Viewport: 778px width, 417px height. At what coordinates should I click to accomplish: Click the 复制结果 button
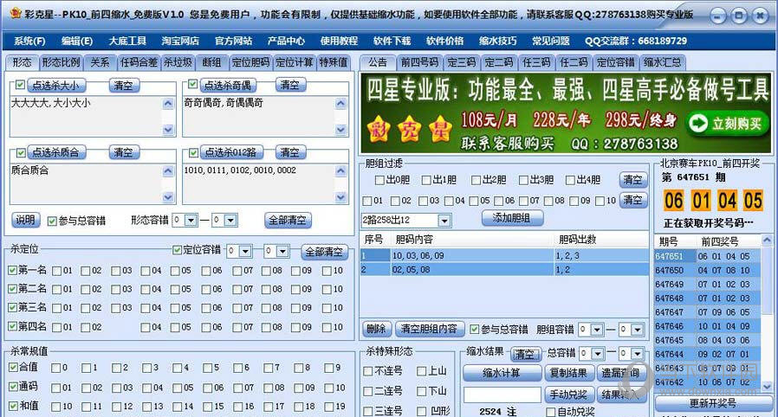[x=568, y=373]
